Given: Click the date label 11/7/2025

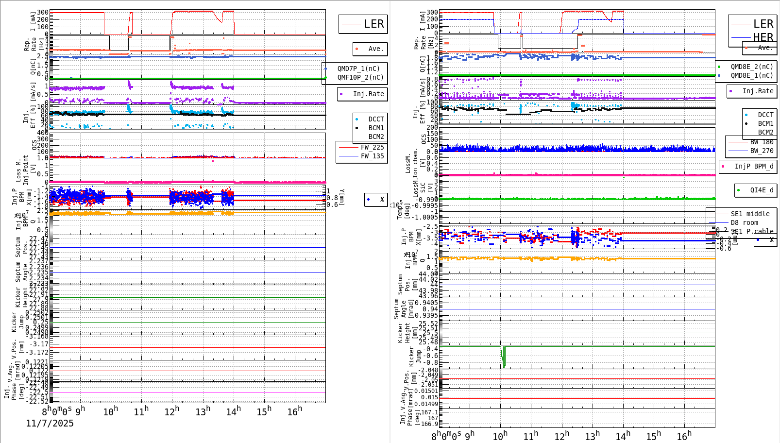Looking at the screenshot, I should coord(50,424).
